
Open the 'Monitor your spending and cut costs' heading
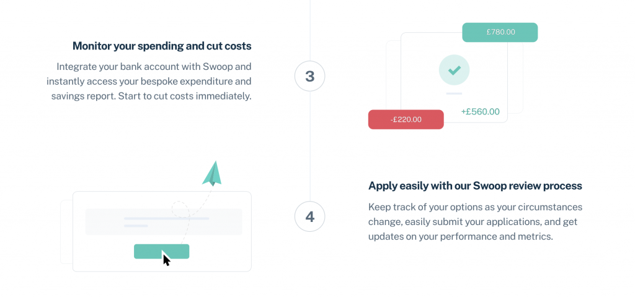point(162,46)
